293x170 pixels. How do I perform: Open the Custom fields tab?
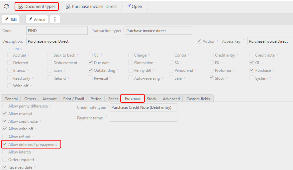tap(198, 99)
